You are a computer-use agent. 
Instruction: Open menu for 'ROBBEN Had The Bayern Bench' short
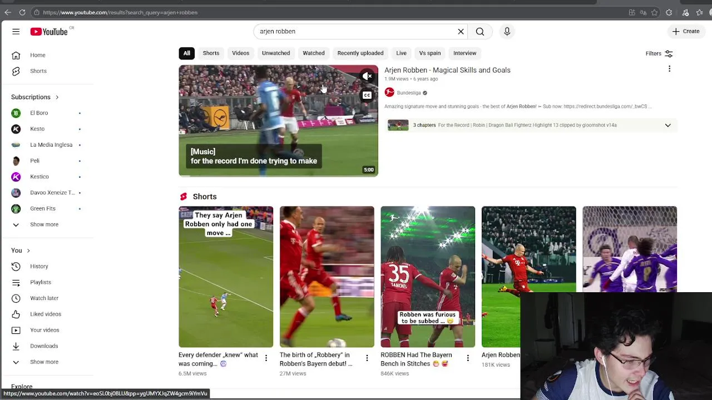point(468,358)
